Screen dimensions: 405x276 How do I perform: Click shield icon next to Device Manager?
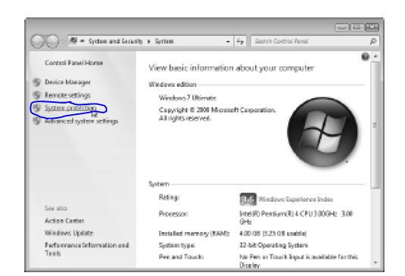(37, 82)
